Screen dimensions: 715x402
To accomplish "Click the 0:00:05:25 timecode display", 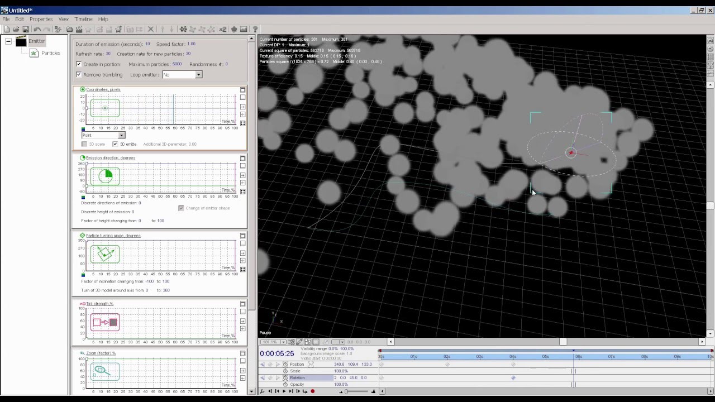I will [x=277, y=353].
